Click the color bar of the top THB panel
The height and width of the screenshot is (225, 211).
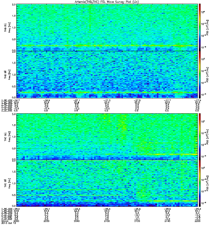pos(200,27)
